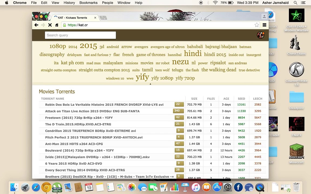Open Reminders list in the dock
The width and height of the screenshot is (311, 194).
110,187
